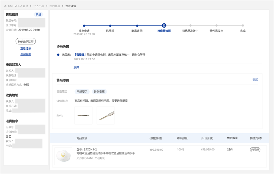Go to MISUMI-VONA 首页 breadcrumb
Image resolution: width=274 pixels, height=174 pixels.
tap(16, 6)
